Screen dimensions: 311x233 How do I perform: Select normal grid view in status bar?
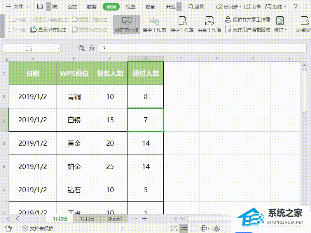(x=184, y=228)
